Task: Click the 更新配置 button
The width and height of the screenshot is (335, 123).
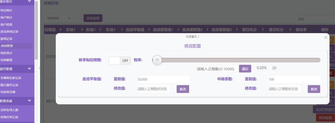Action: click(x=93, y=18)
